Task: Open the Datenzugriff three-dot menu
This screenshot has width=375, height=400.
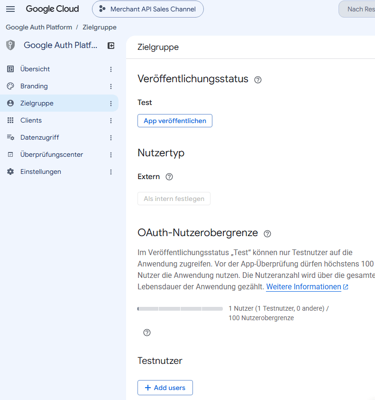Action: (111, 138)
